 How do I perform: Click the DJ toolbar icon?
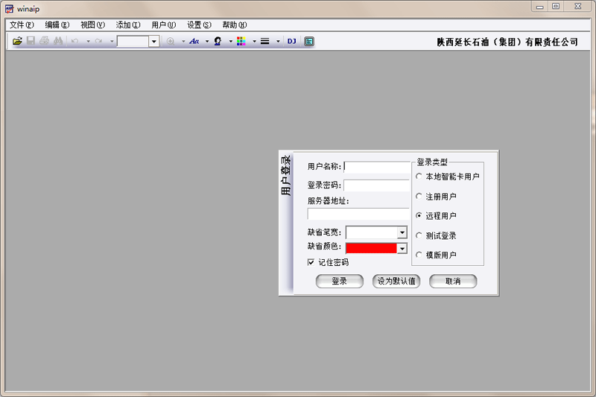pyautogui.click(x=291, y=42)
